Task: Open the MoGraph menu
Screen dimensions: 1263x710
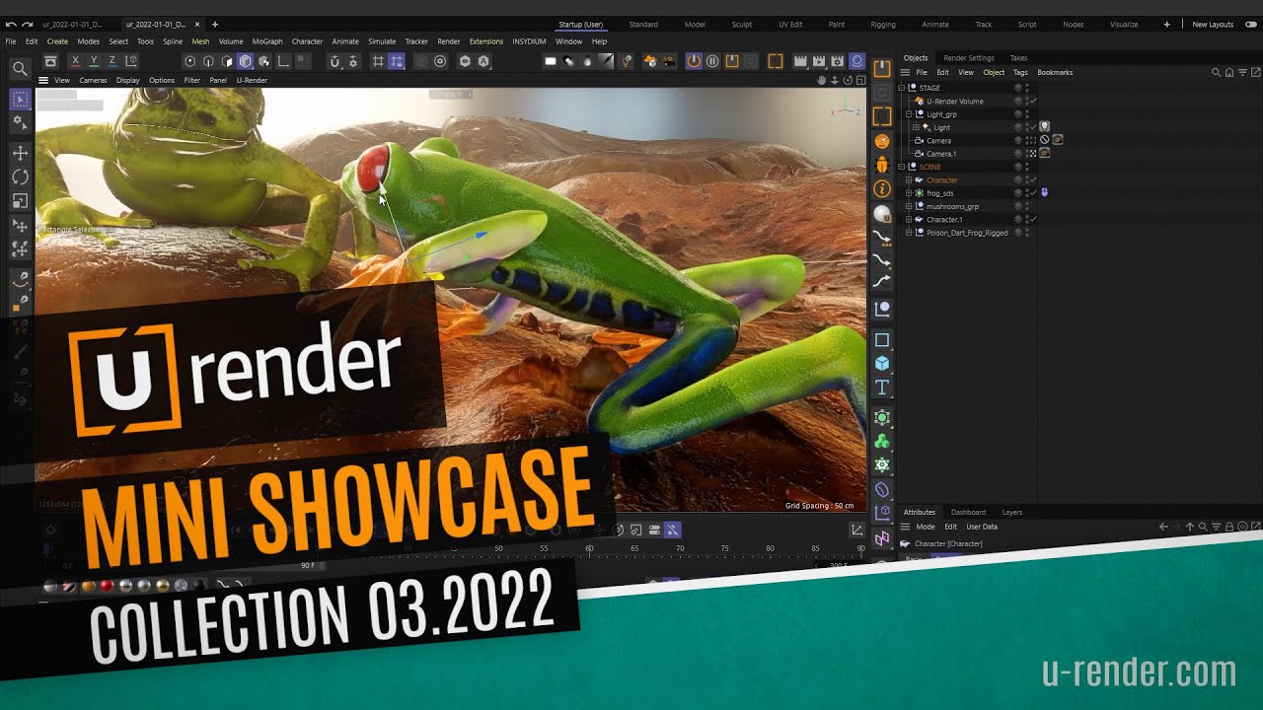Action: tap(267, 41)
